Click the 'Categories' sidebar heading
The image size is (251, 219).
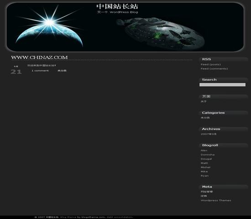pyautogui.click(x=213, y=113)
